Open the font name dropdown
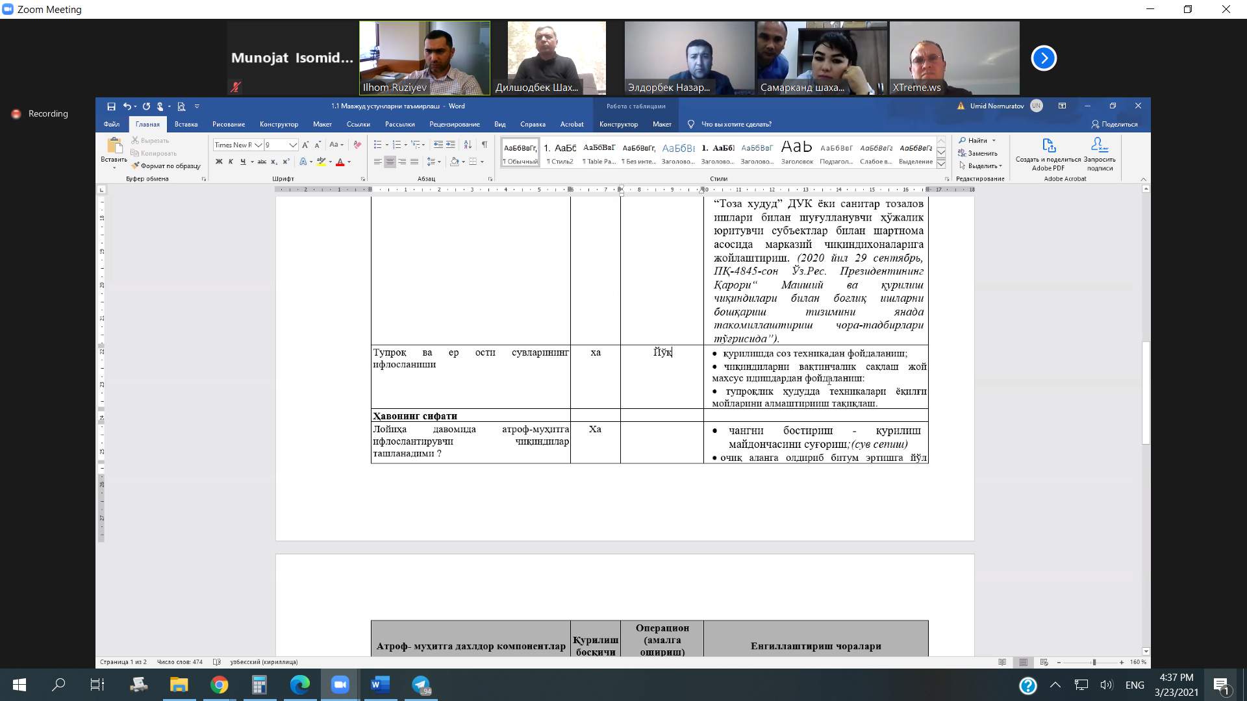Image resolution: width=1247 pixels, height=701 pixels. click(x=258, y=145)
